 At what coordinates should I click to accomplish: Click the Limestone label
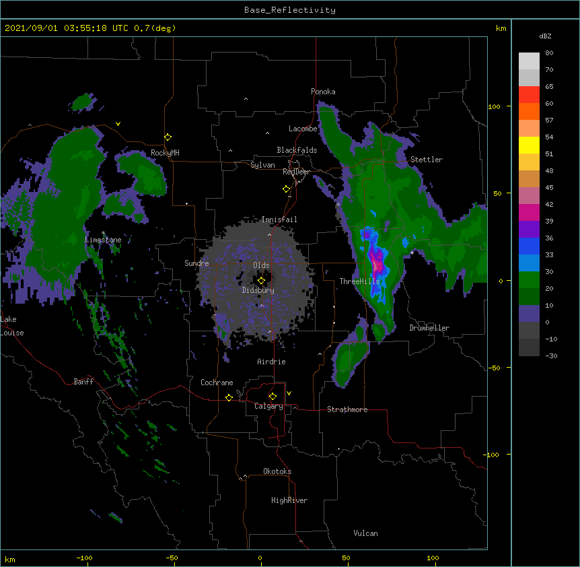point(103,240)
